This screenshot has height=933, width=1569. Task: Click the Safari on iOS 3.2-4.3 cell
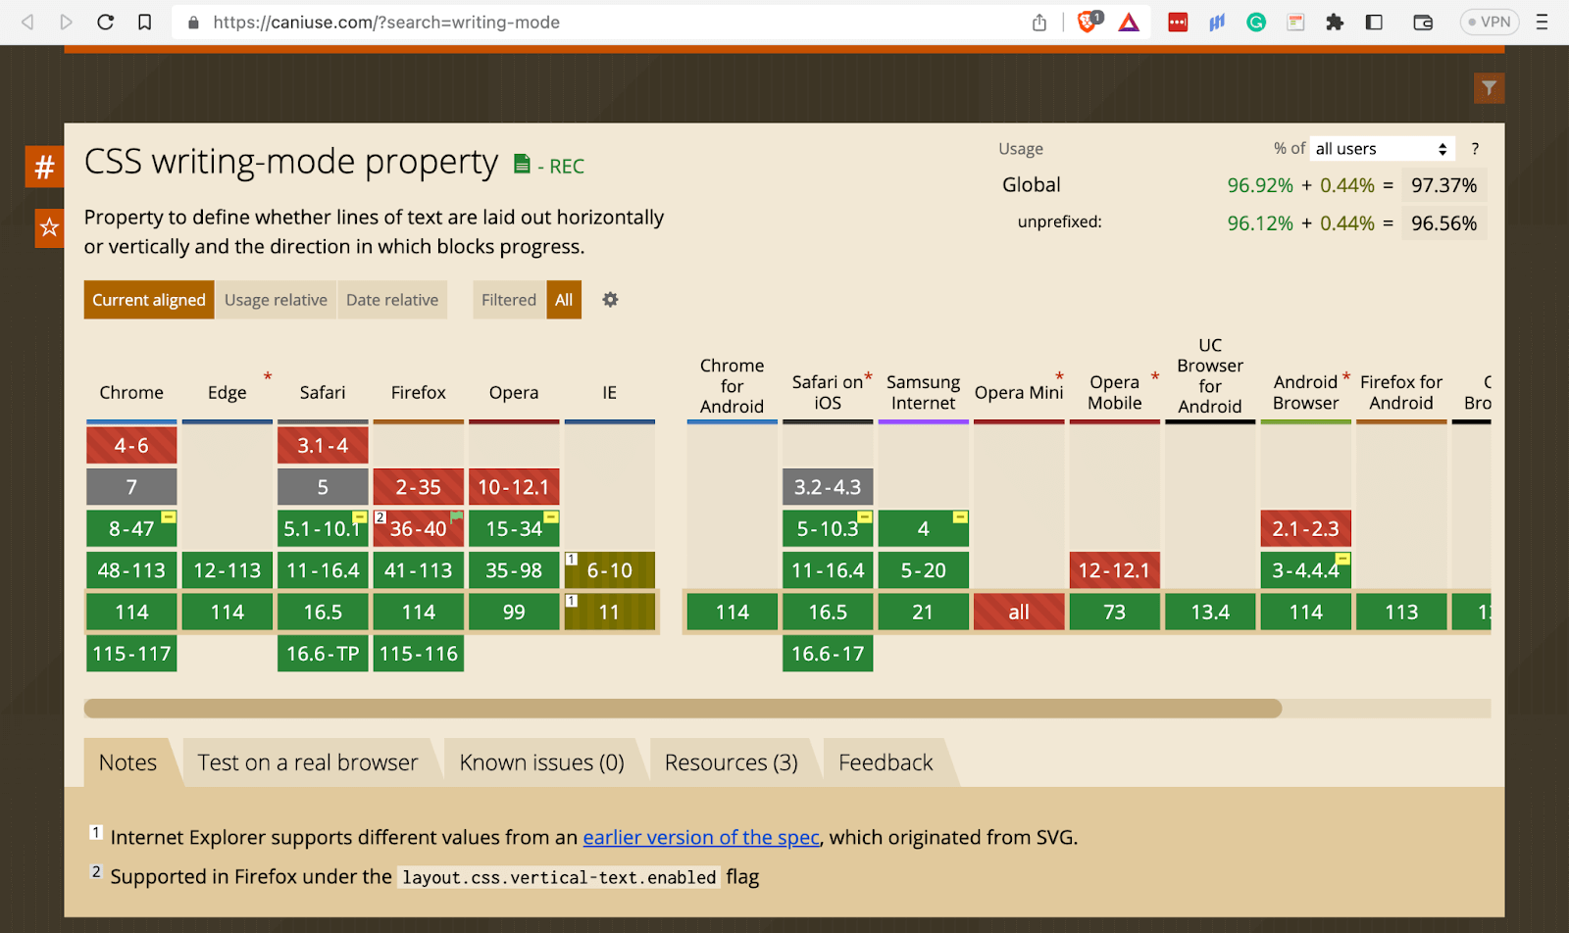[828, 487]
